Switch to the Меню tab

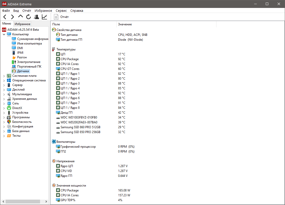(x=7, y=24)
